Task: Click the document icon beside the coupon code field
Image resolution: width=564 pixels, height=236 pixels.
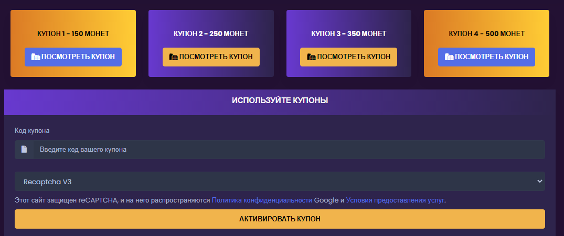Action: click(x=24, y=150)
